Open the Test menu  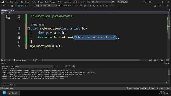pos(46,2)
